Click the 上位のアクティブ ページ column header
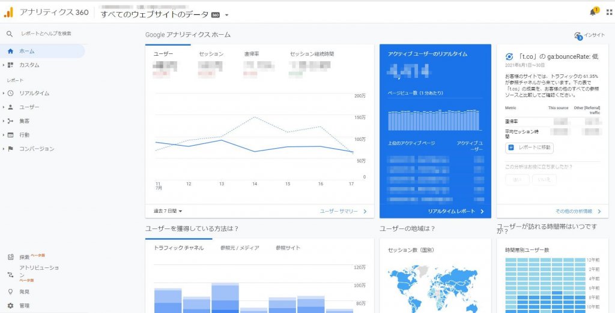Viewport: 615px width, 313px height. [x=411, y=143]
